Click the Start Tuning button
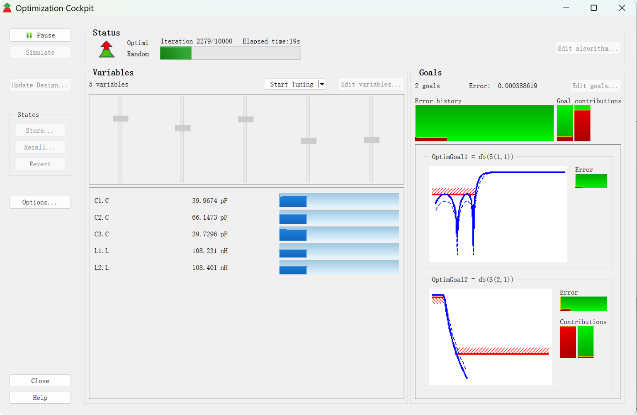This screenshot has width=637, height=415. pyautogui.click(x=292, y=84)
